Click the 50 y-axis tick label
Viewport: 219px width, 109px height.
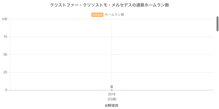[5, 55]
